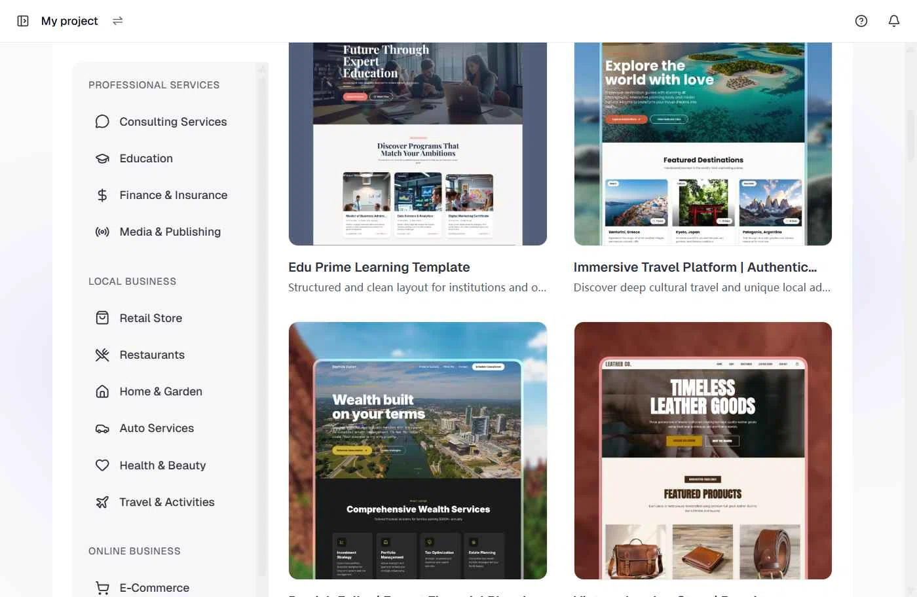The image size is (917, 597).
Task: Click the Online Business section heading
Action: click(x=134, y=551)
